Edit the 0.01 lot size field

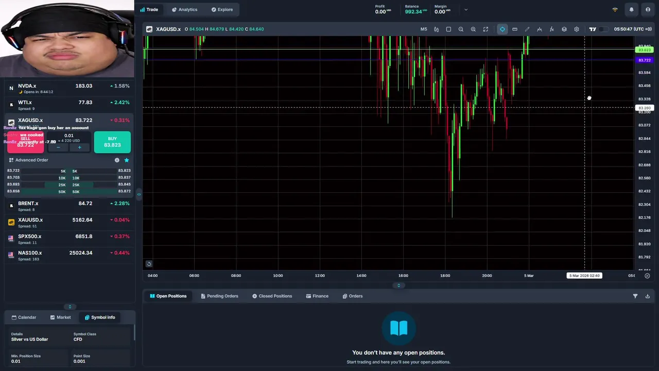(69, 136)
